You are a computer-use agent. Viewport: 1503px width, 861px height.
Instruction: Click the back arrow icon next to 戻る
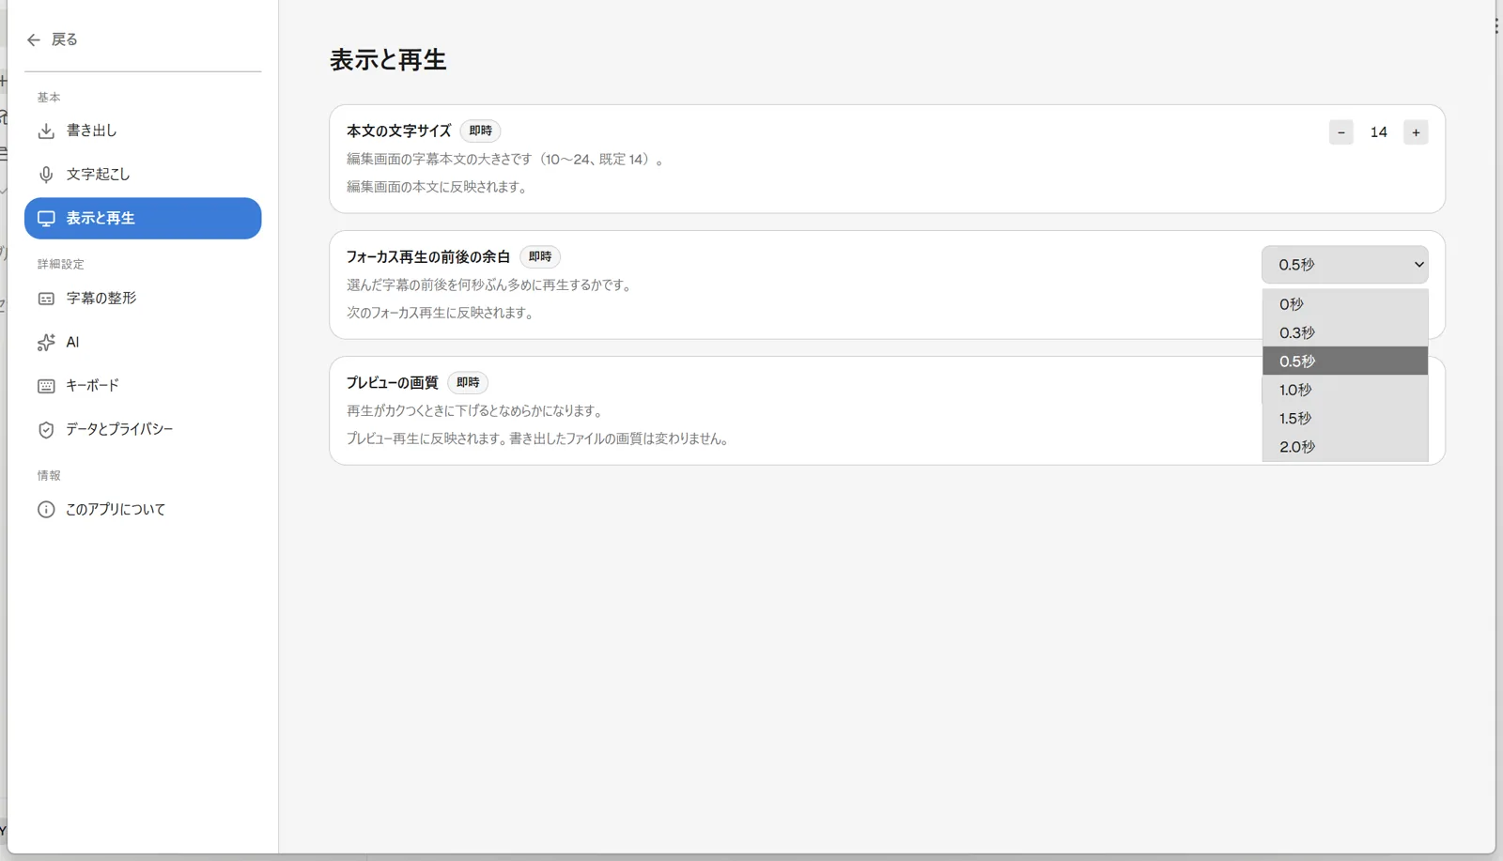click(34, 39)
